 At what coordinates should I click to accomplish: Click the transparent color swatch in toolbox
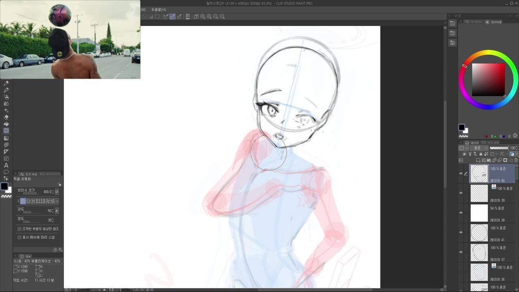6,196
